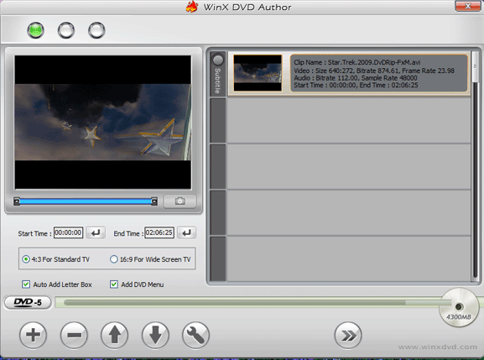Viewport: 484px width, 360px height.
Task: Move clip down with the down arrow
Action: pyautogui.click(x=155, y=335)
